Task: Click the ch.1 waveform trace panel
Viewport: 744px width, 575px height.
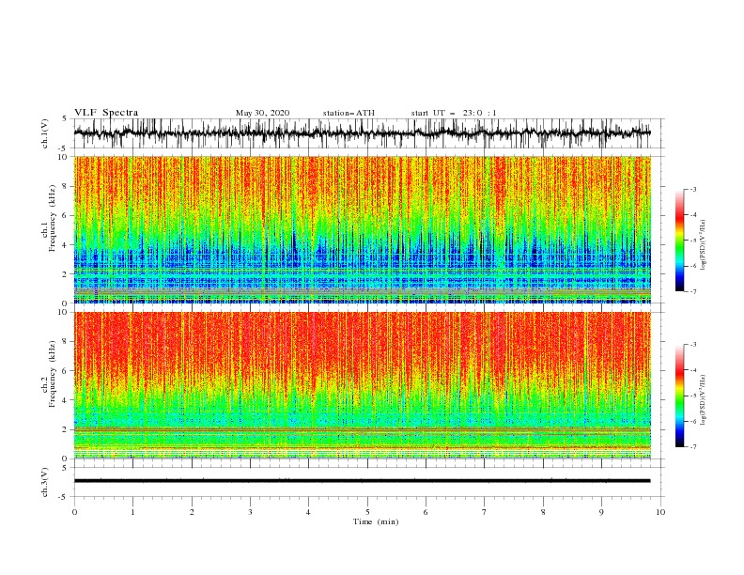Action: point(368,133)
